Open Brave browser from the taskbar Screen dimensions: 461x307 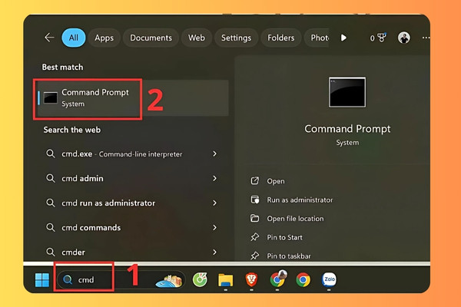point(251,279)
